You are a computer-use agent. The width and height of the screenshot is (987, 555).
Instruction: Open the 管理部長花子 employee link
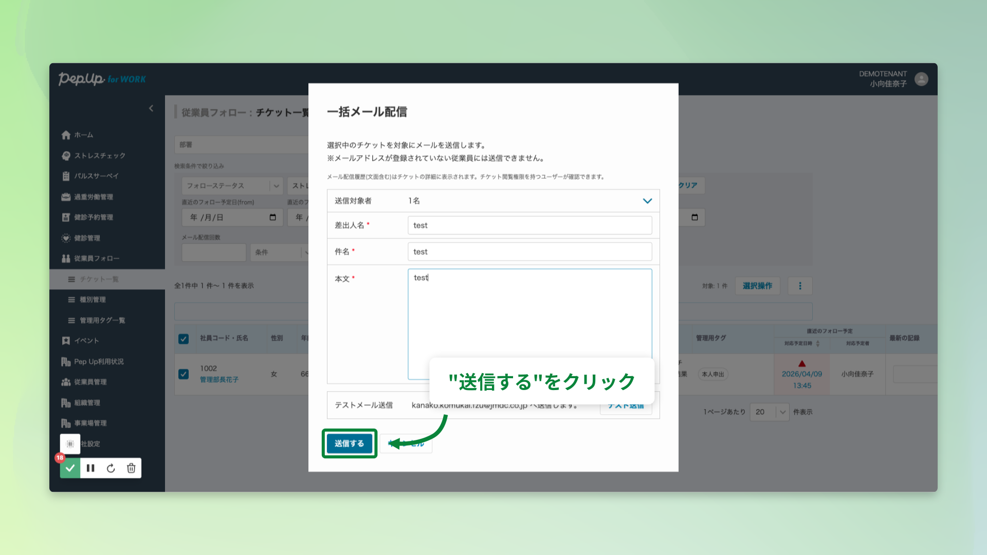point(219,380)
